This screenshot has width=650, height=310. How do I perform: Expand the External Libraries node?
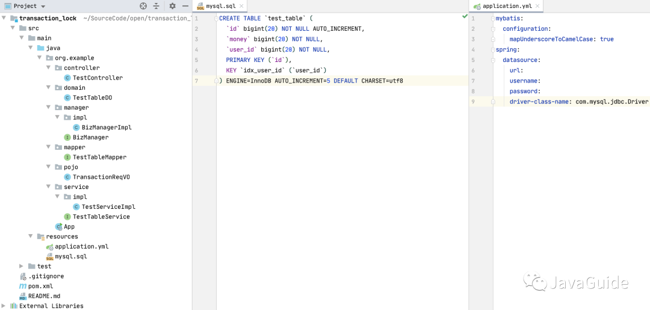4,306
